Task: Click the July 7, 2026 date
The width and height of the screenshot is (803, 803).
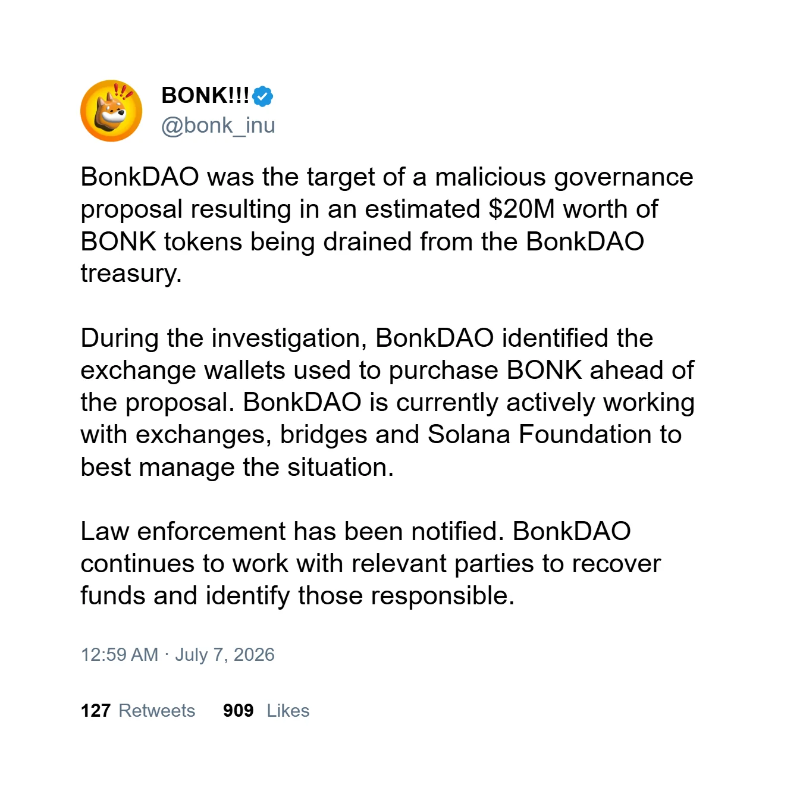Action: click(225, 654)
